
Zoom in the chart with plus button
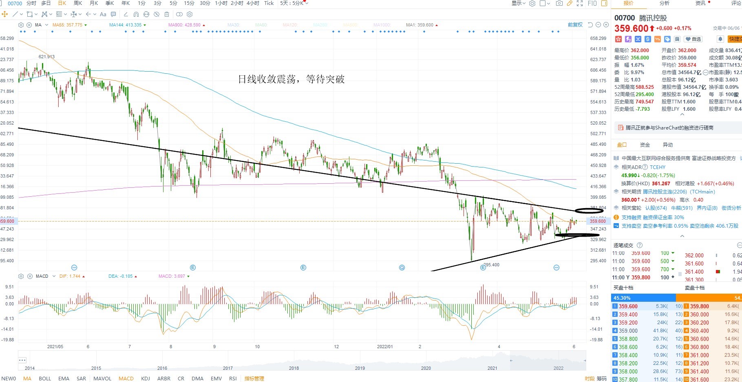point(605,25)
